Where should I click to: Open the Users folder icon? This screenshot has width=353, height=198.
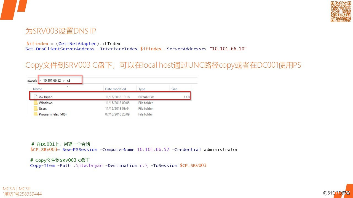[35, 108]
